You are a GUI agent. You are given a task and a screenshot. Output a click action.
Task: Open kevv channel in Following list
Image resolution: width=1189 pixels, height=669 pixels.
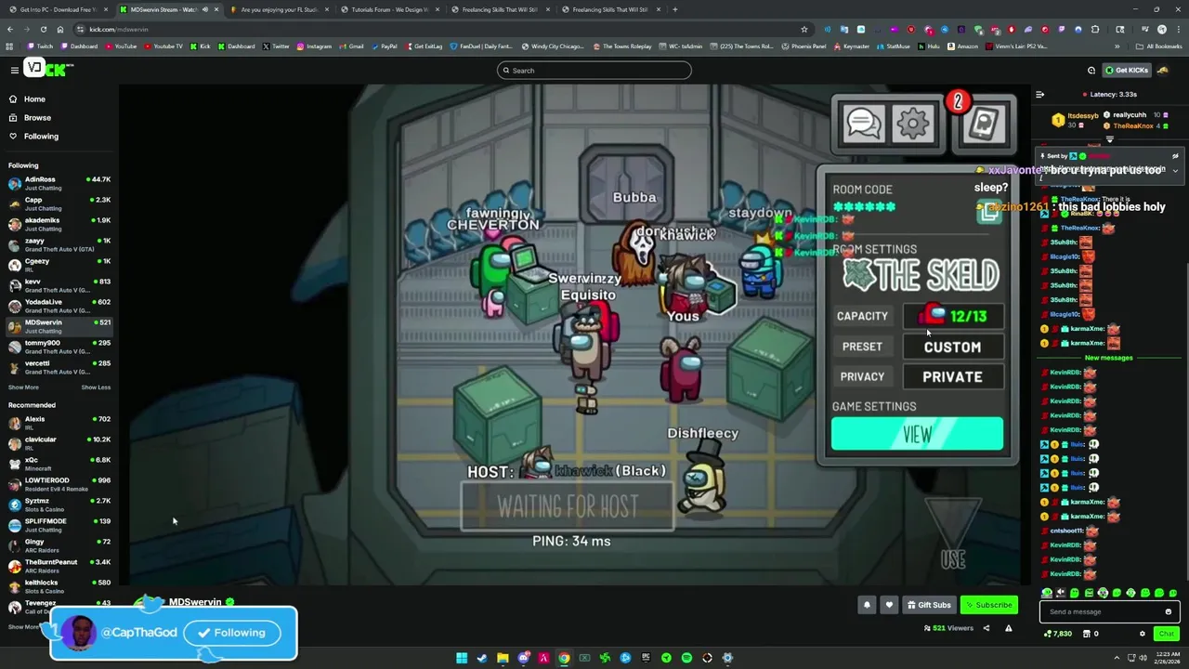click(59, 285)
